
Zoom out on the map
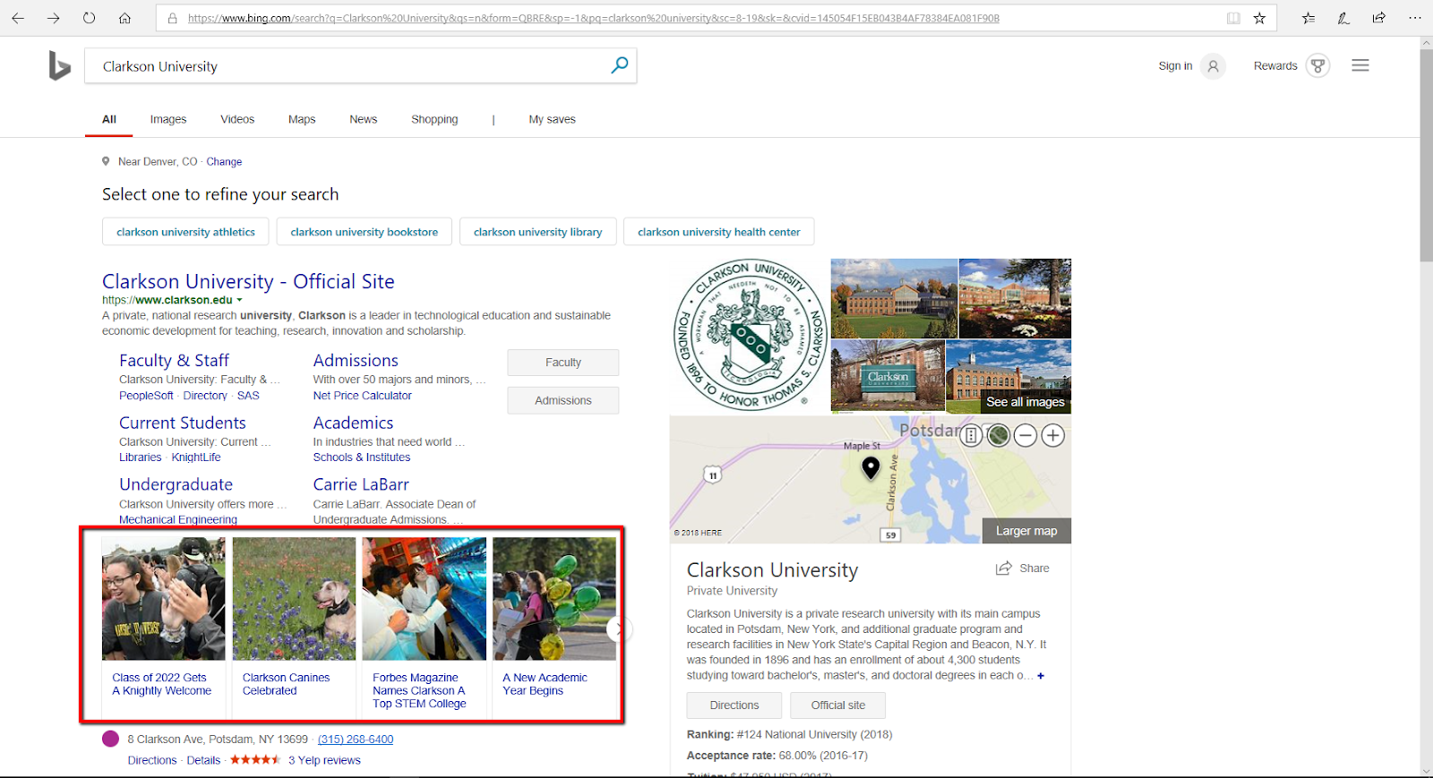tap(1025, 436)
